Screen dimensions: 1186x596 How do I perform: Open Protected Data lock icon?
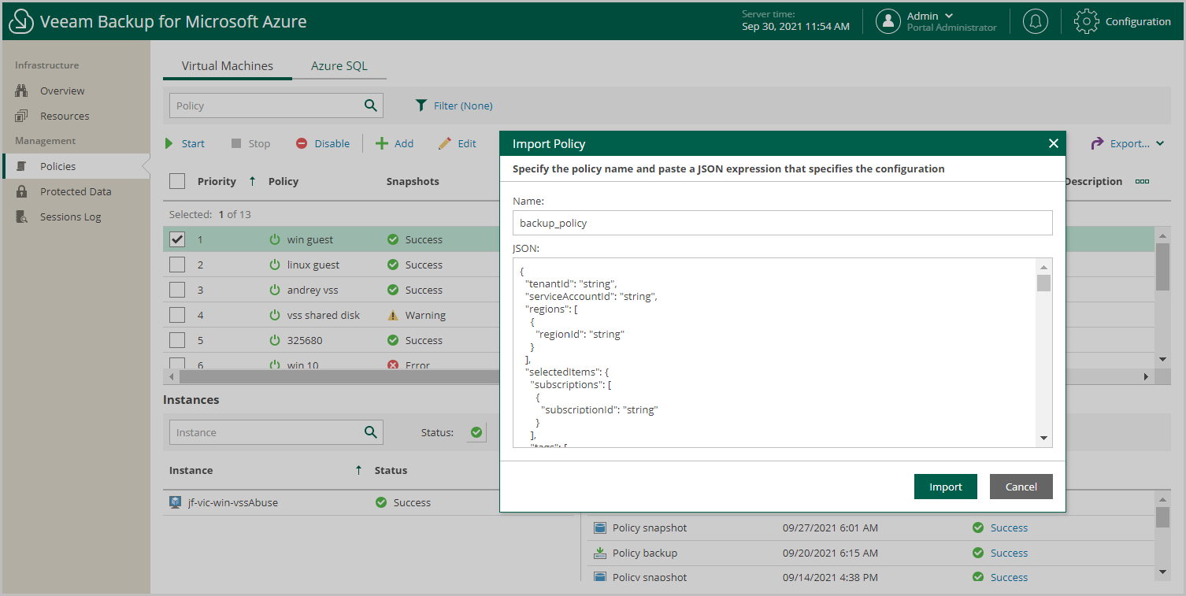click(22, 191)
